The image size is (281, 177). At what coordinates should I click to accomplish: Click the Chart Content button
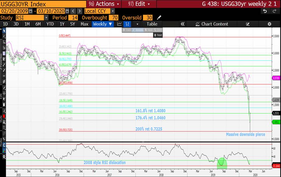pyautogui.click(x=212, y=24)
